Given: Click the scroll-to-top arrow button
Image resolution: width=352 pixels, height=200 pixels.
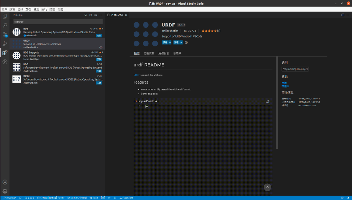Looking at the screenshot, I should tap(267, 187).
